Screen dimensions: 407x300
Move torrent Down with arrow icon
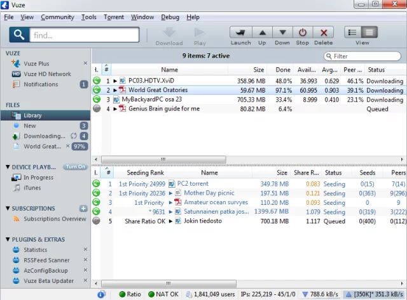pos(282,33)
